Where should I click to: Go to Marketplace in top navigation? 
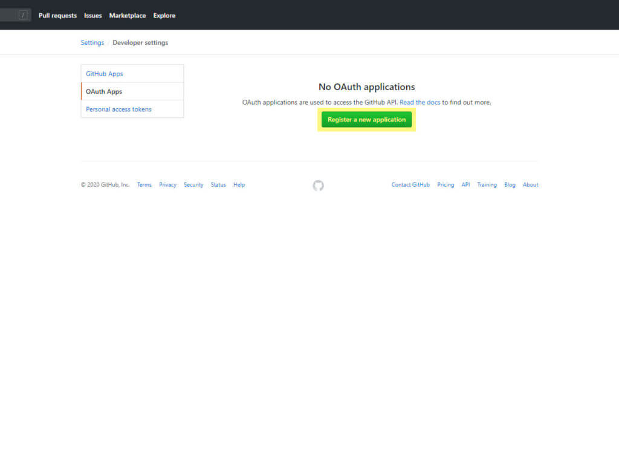point(128,16)
